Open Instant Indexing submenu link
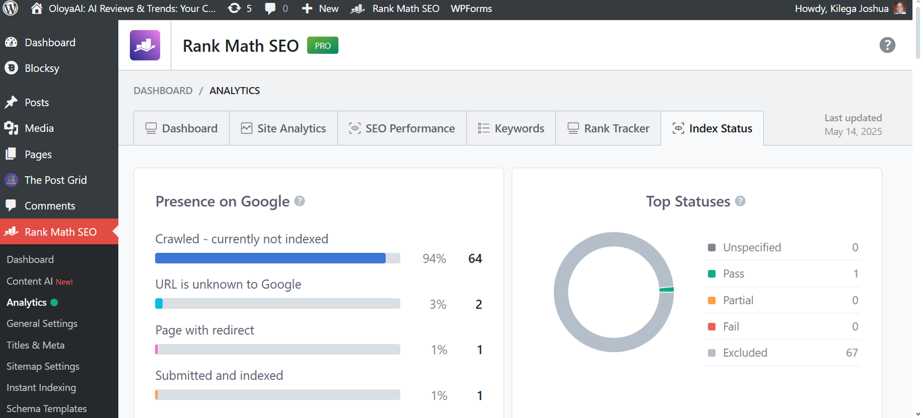Image resolution: width=923 pixels, height=418 pixels. pos(42,388)
